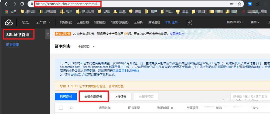Screen dimensions: 270x114
Task: Click the padlock icon in the address bar
Action: point(32,4)
